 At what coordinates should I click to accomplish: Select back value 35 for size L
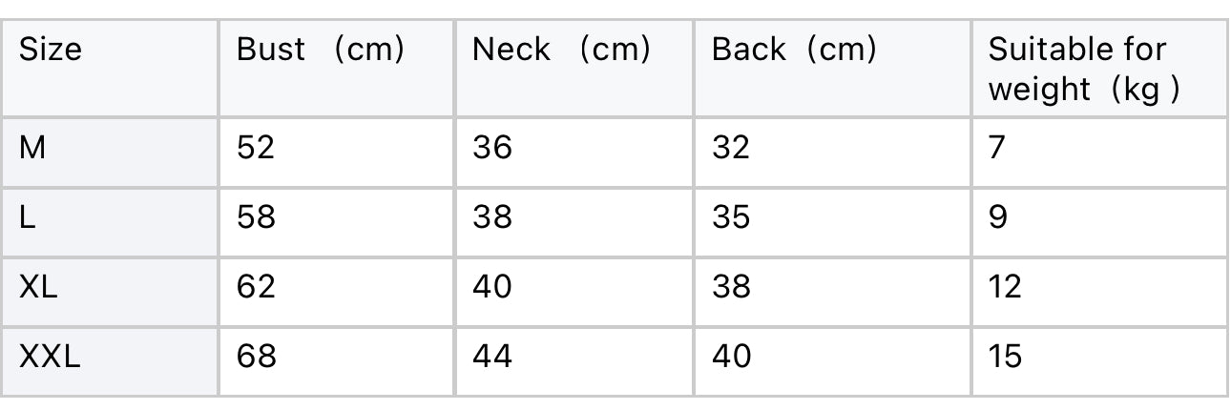tap(731, 218)
